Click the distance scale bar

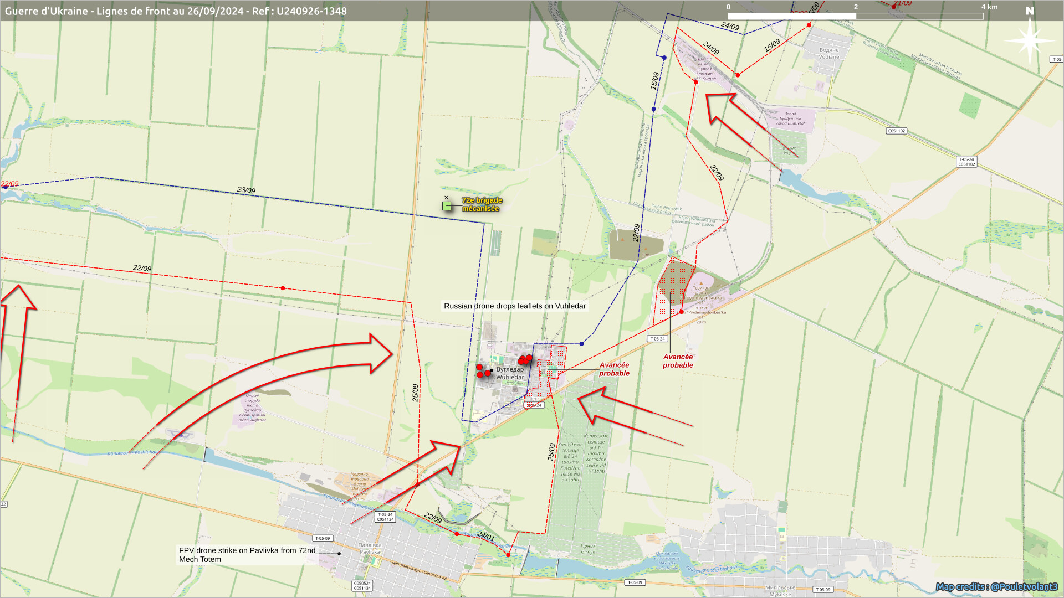[x=855, y=16]
